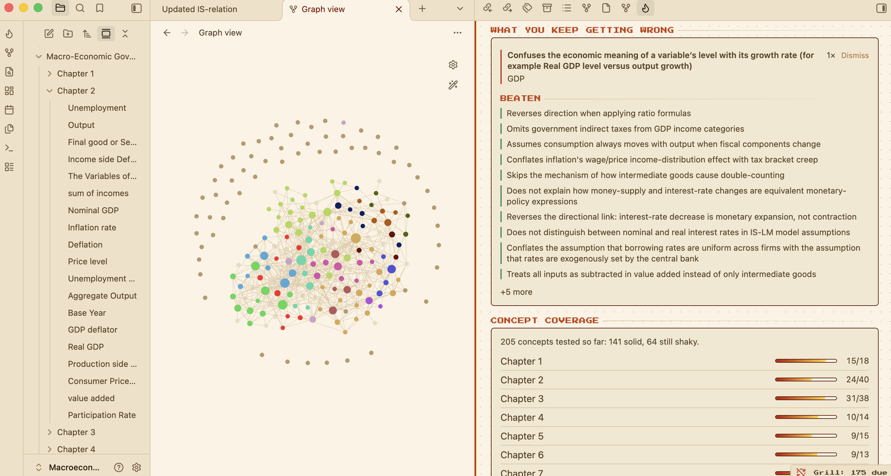
Task: Click the insert template ribbon icon
Action: (9, 129)
